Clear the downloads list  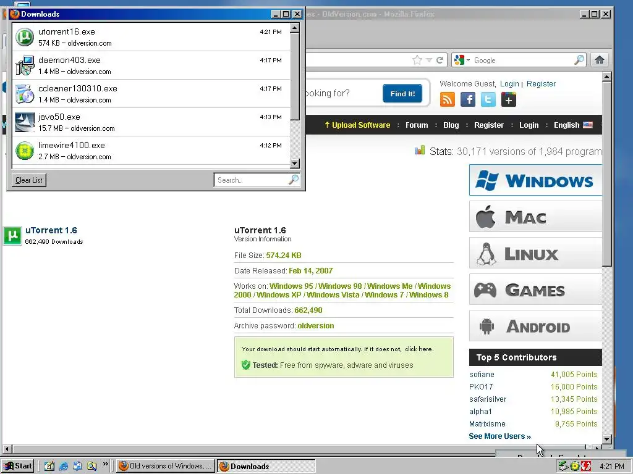pyautogui.click(x=28, y=180)
